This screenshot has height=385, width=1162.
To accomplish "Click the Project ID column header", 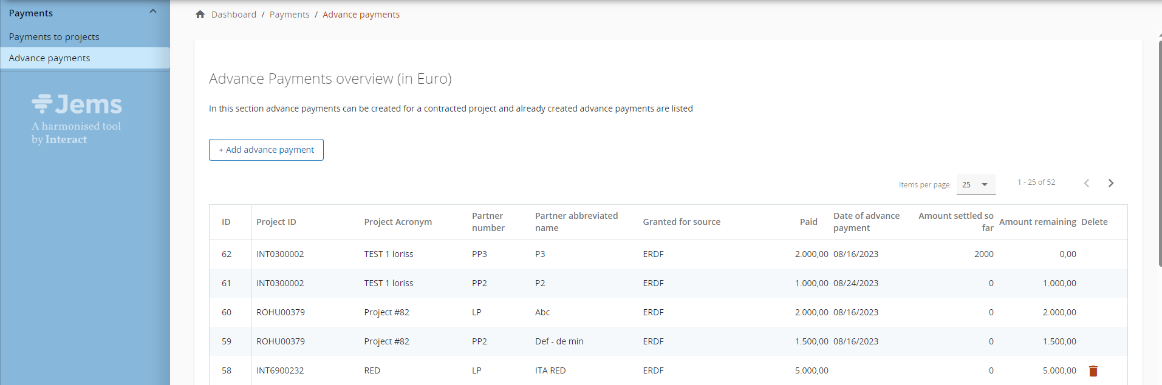I will (276, 222).
